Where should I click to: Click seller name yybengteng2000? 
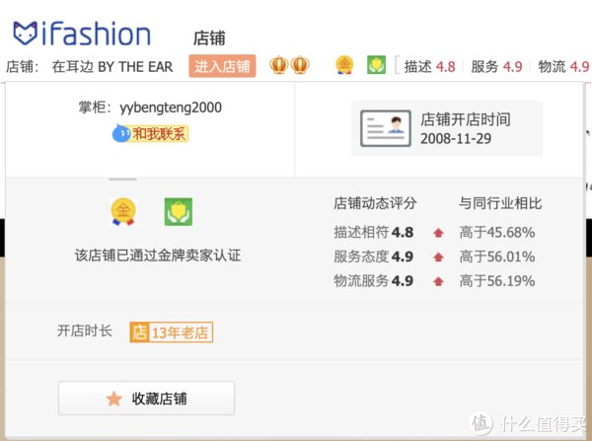tap(171, 108)
